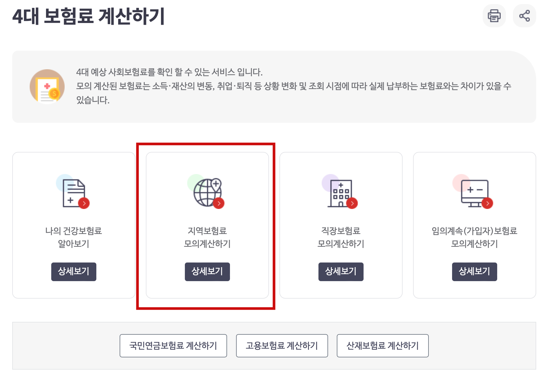Open the red arrow on 임의계속 card

[487, 203]
